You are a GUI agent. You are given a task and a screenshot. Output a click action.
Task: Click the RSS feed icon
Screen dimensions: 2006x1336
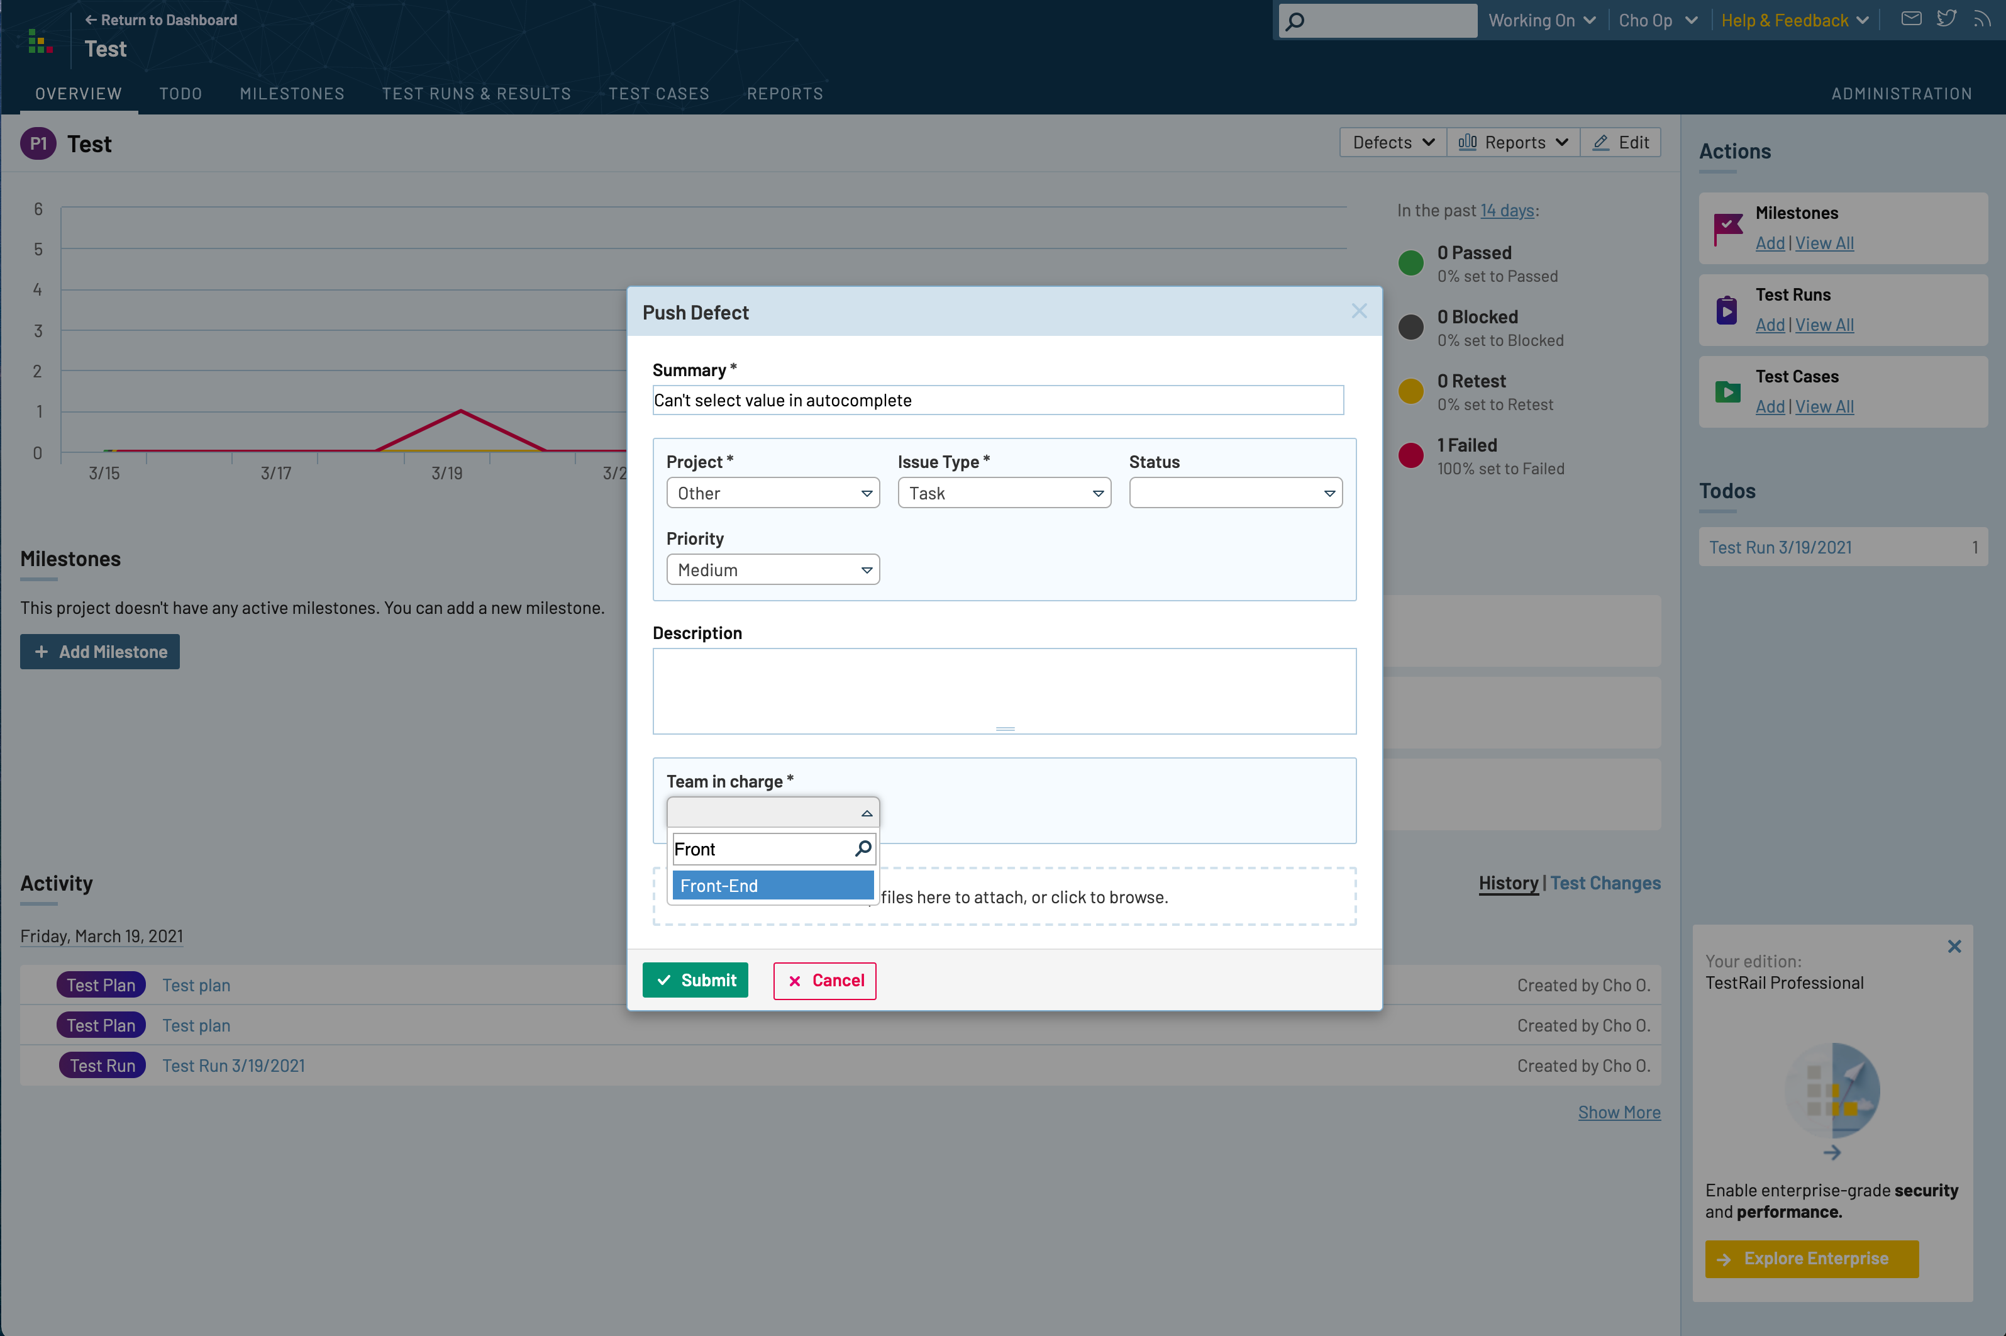point(1982,19)
